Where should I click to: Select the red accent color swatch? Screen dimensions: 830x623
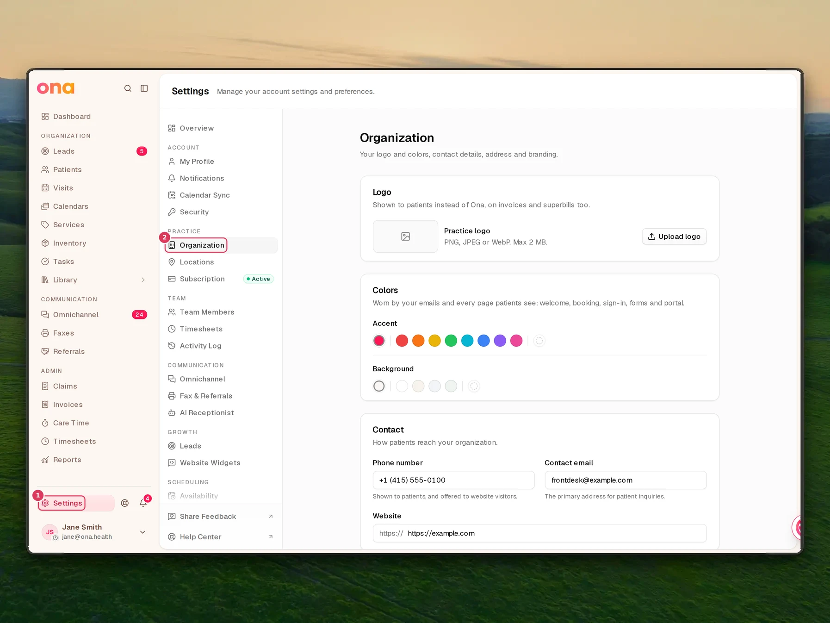(x=402, y=341)
